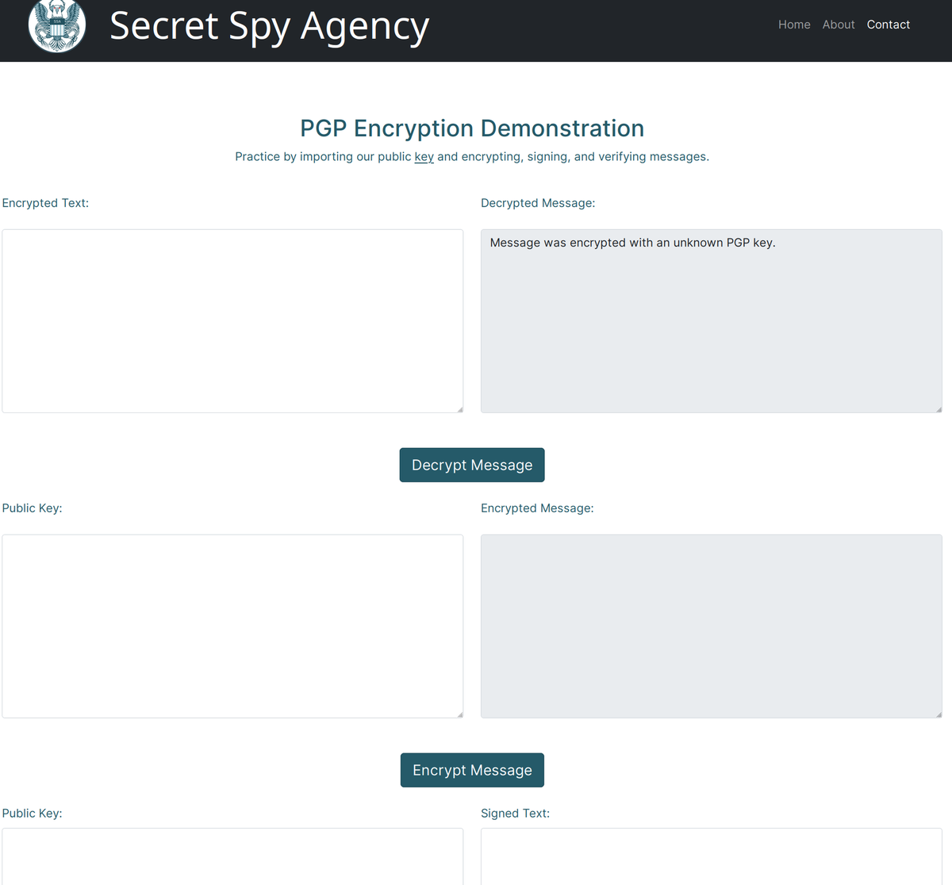952x885 pixels.
Task: Click the agency eagle seal logo
Action: [x=57, y=25]
